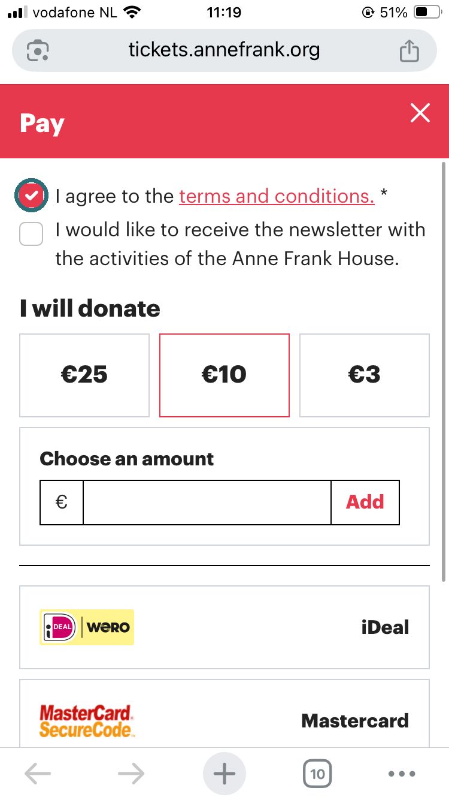Open the terms and conditions link

tap(277, 196)
